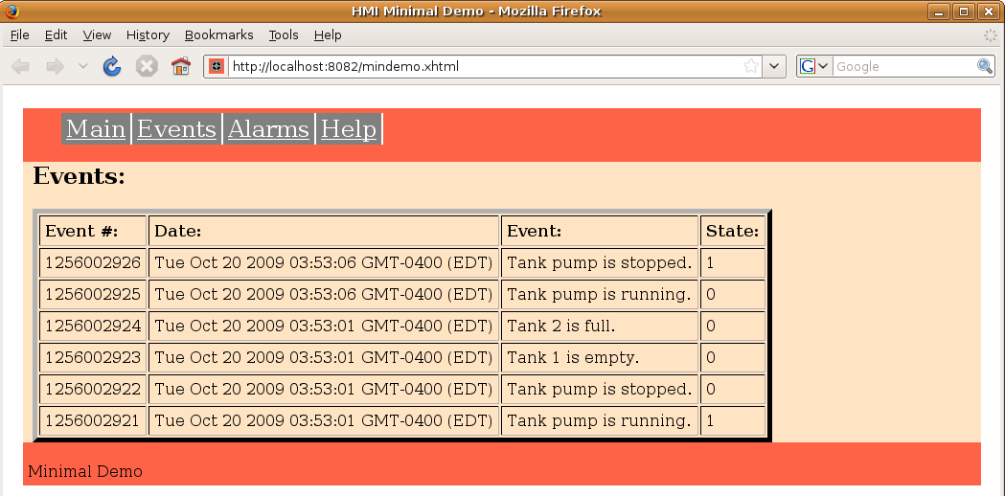Go to the Home page icon
This screenshot has height=496, width=1005.
click(180, 66)
